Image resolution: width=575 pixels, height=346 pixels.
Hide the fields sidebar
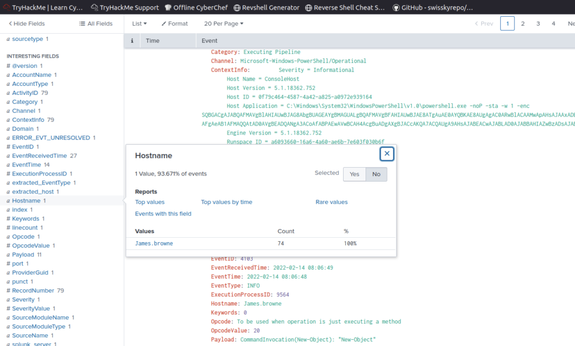[27, 24]
